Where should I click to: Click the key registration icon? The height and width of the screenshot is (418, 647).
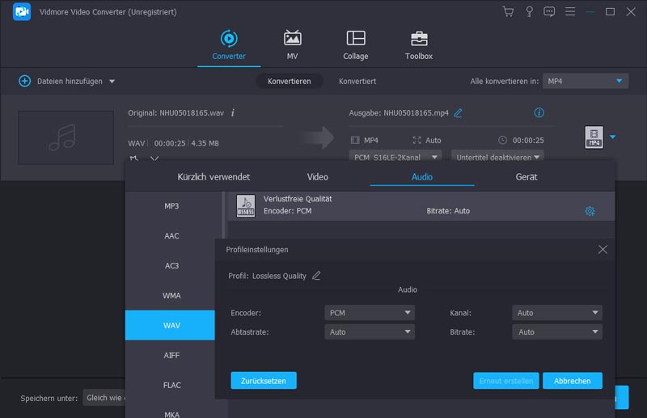(x=529, y=11)
